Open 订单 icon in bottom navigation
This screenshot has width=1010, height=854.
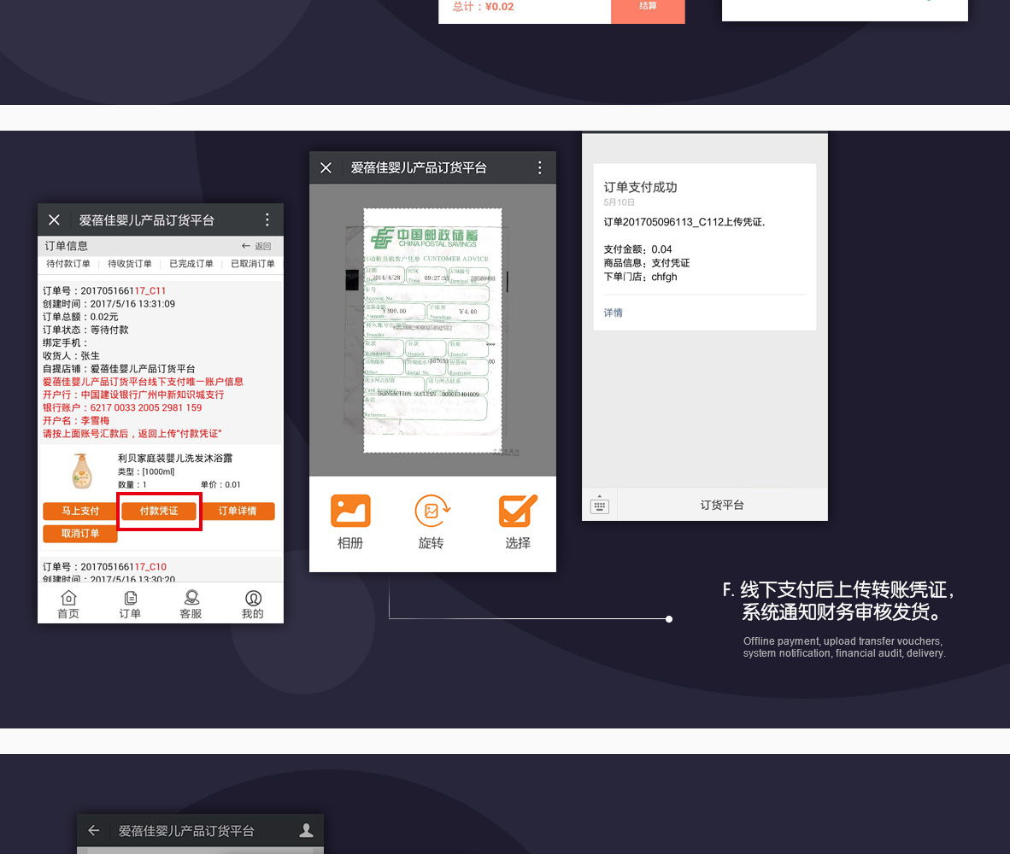(x=130, y=605)
